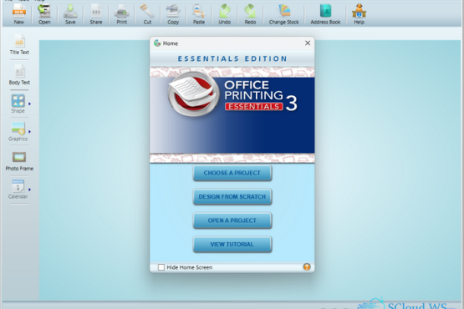
Task: Undo the last action via Undo icon
Action: [x=225, y=13]
